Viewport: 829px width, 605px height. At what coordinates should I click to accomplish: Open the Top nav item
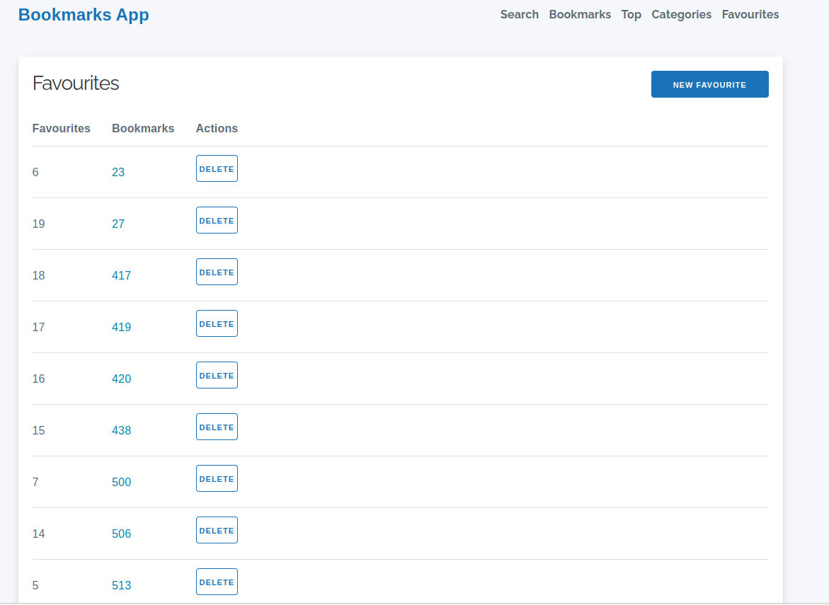point(631,15)
